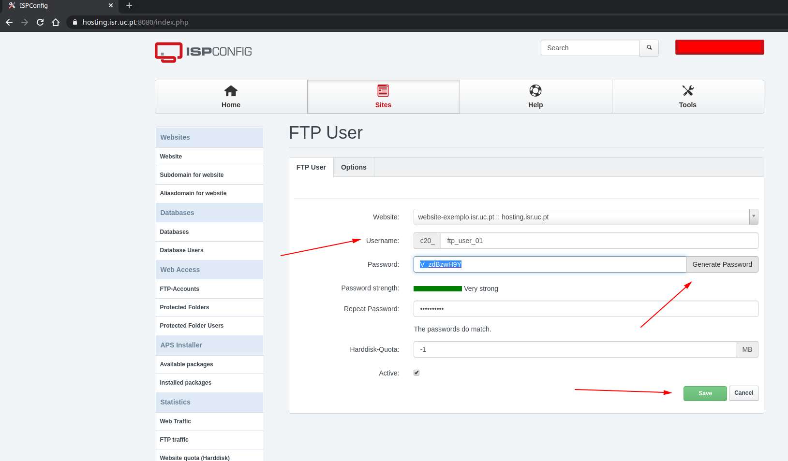
Task: Reload the page in browser
Action: pos(40,22)
